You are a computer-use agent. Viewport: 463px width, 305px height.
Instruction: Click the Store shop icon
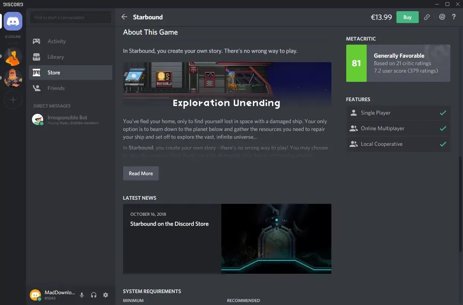point(36,73)
